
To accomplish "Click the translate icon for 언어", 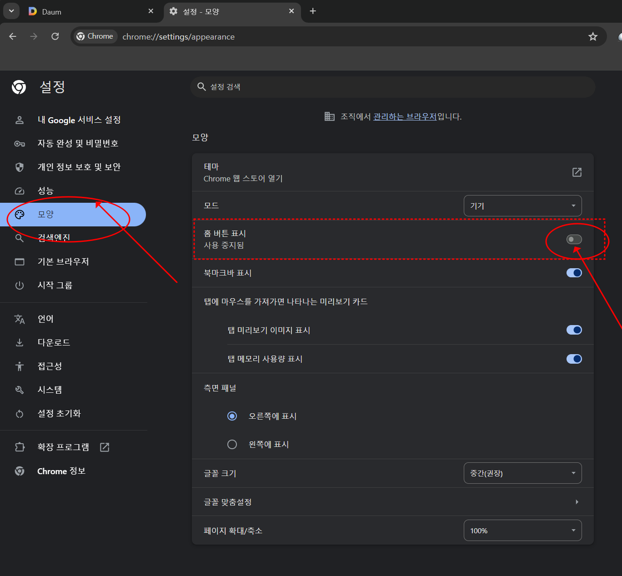I will tap(20, 319).
